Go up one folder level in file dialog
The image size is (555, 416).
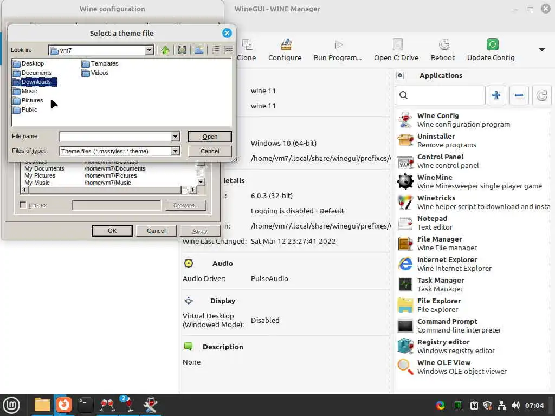click(x=165, y=50)
